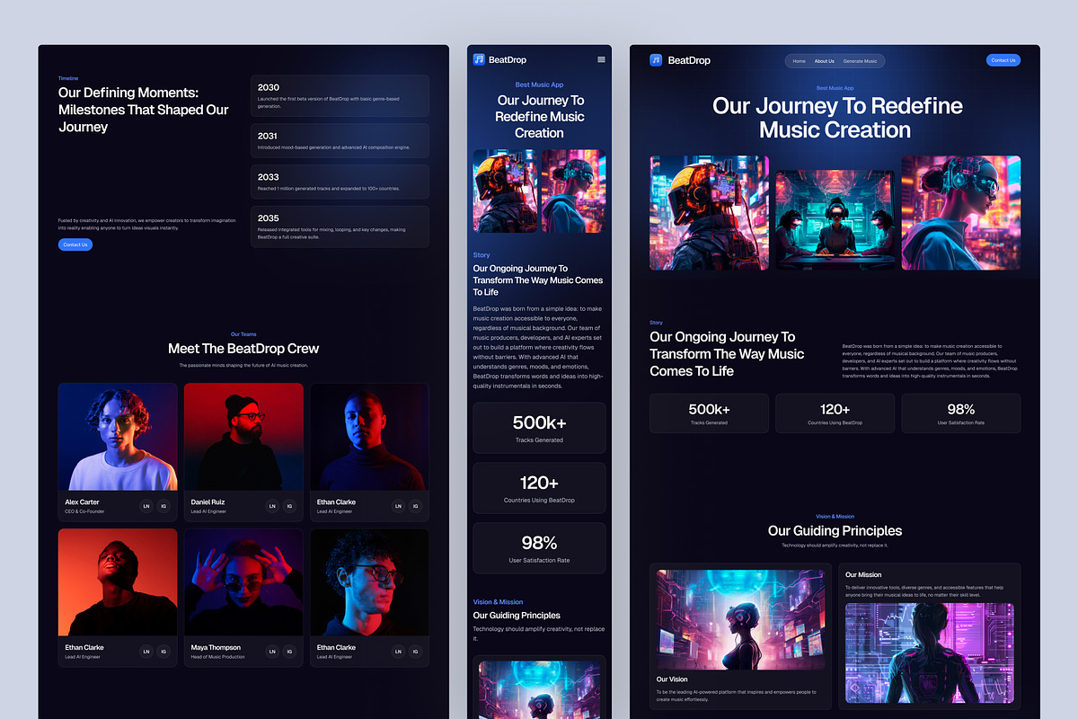Viewport: 1078px width, 719px height.
Task: Click the "CEO & Co-Founder" role text
Action: [x=84, y=511]
